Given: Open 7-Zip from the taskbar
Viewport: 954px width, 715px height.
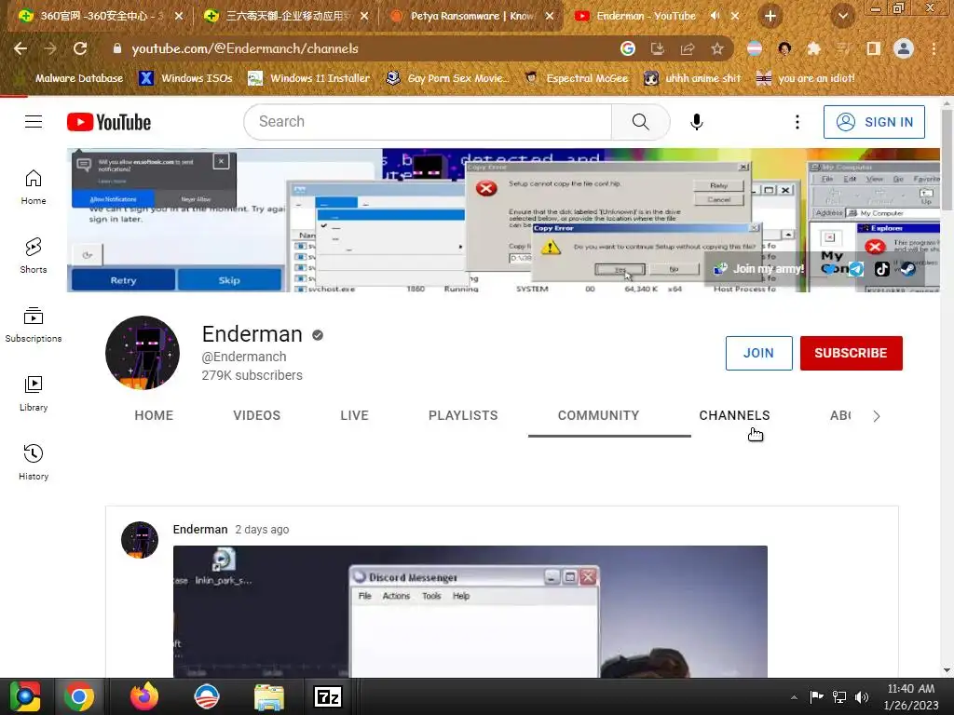Looking at the screenshot, I should click(x=328, y=696).
